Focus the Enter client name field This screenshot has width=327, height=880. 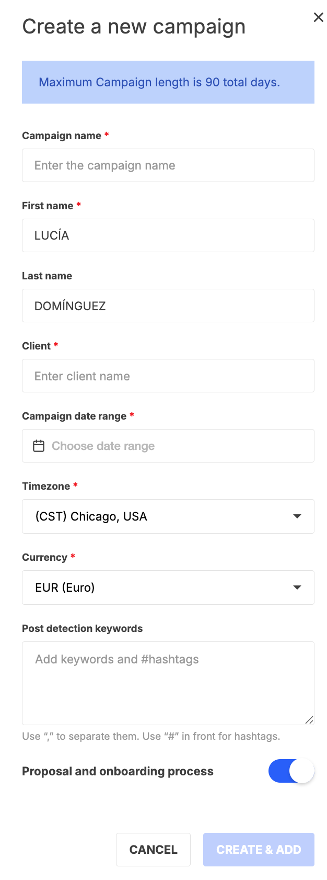(168, 376)
